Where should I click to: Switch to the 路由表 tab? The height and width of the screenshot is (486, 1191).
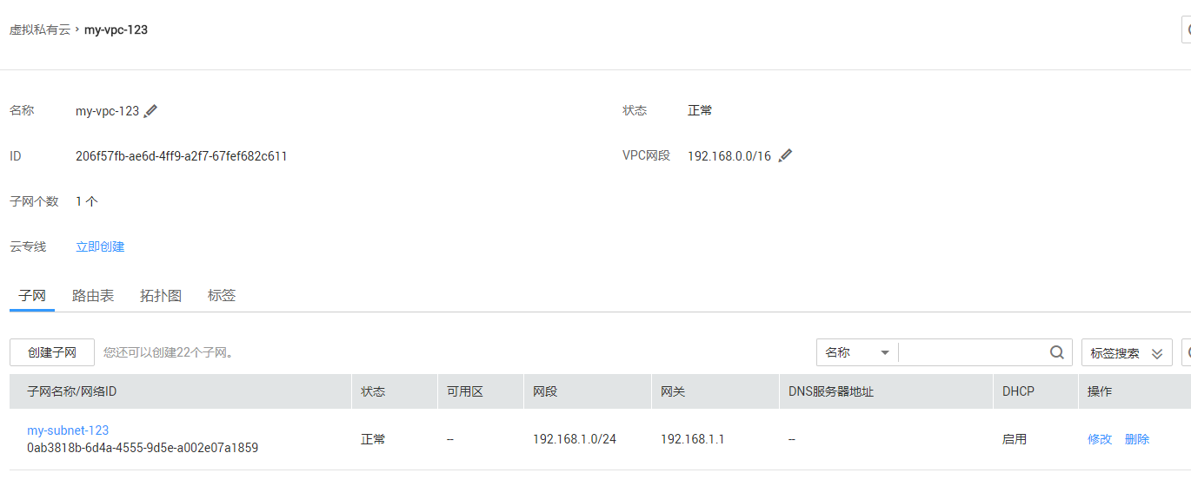93,296
